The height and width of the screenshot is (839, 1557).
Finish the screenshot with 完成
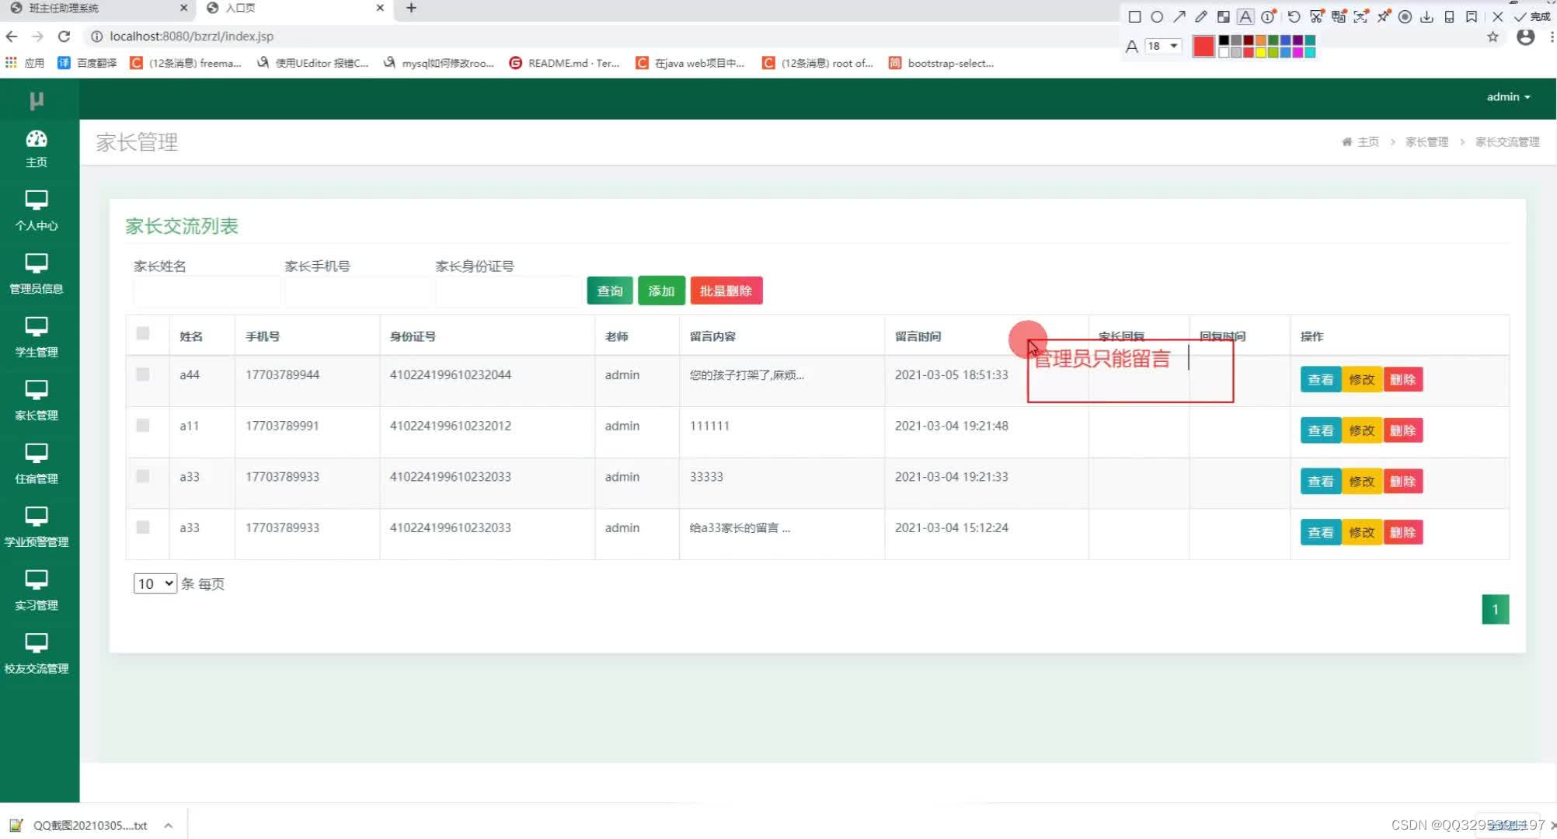[1532, 16]
